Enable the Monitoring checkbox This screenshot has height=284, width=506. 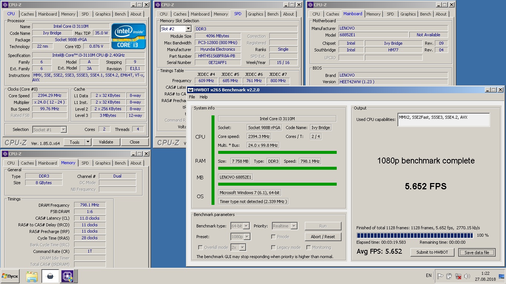pyautogui.click(x=308, y=247)
